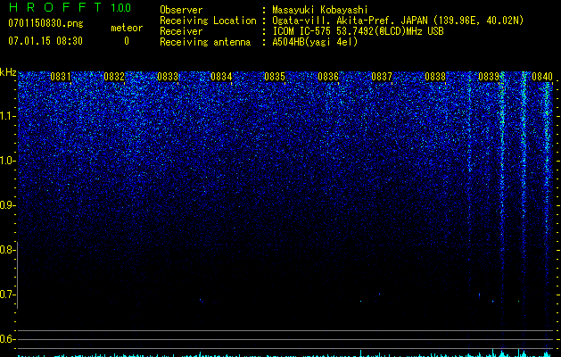The height and width of the screenshot is (357, 561).
Task: Click the file name 0701150830.png
Action: point(45,24)
